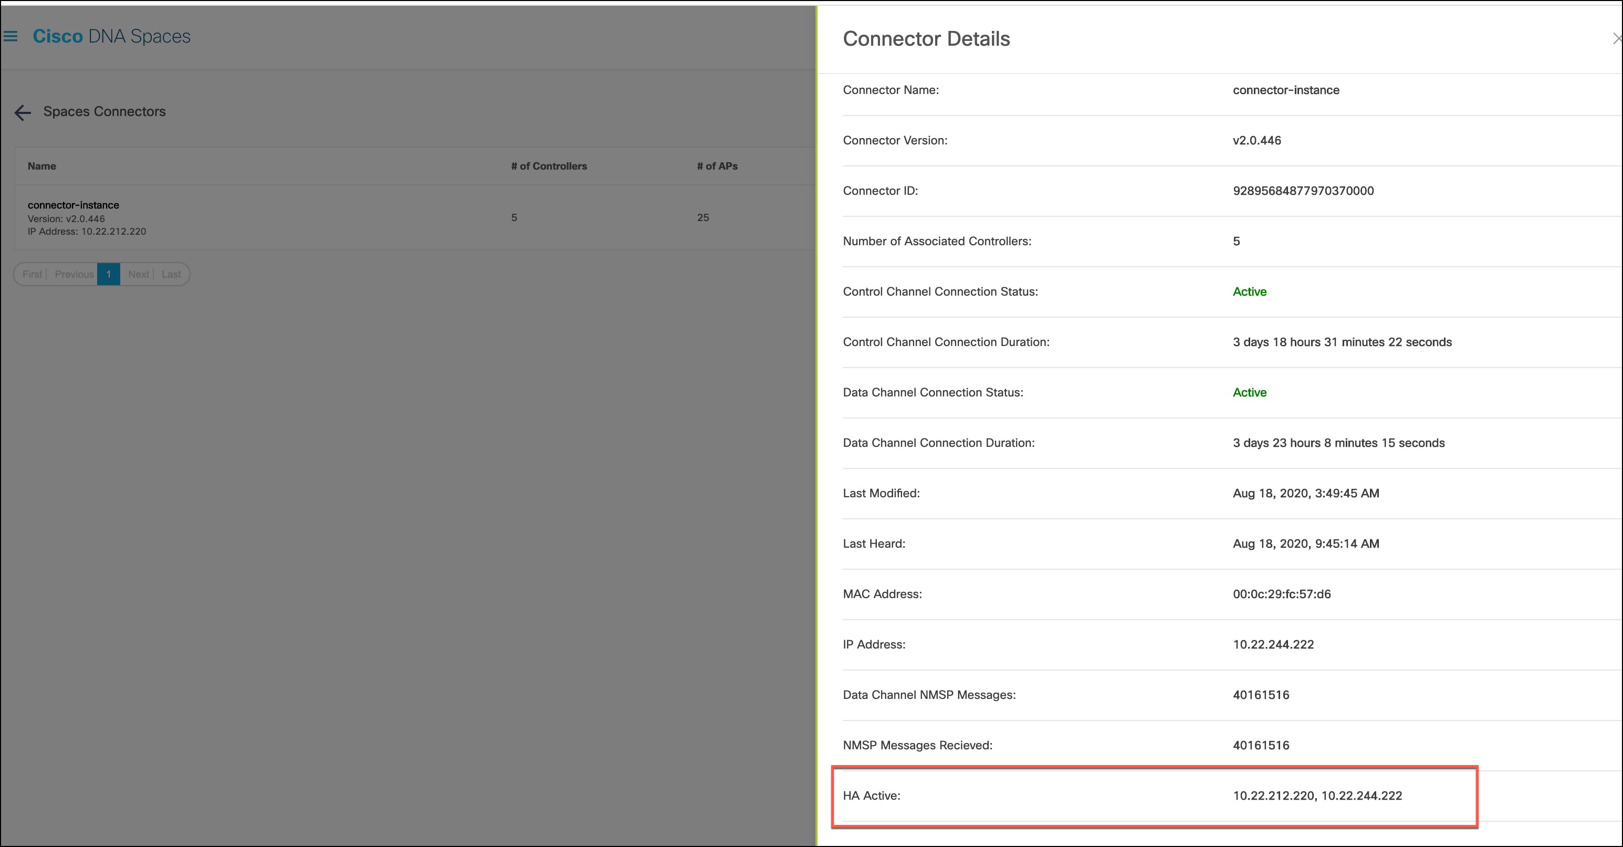
Task: Click IP Address: 10.22.212.220 in connector row
Action: [x=87, y=231]
